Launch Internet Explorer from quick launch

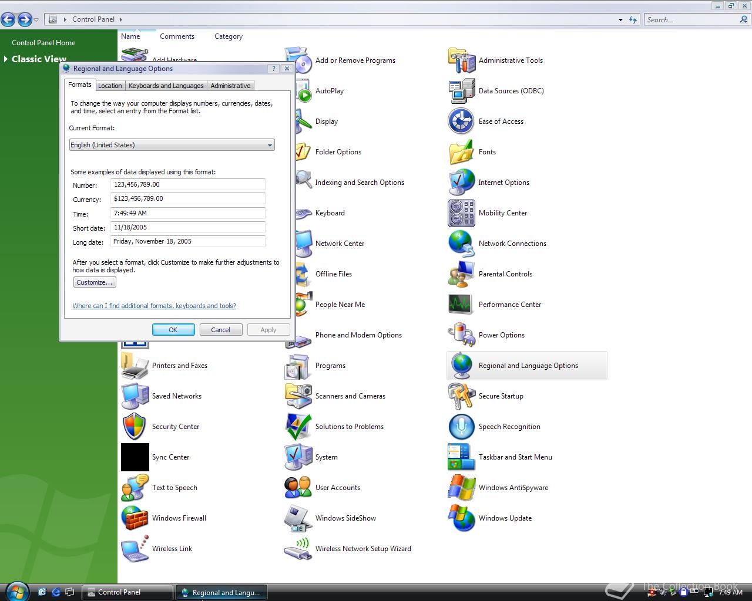pos(56,592)
